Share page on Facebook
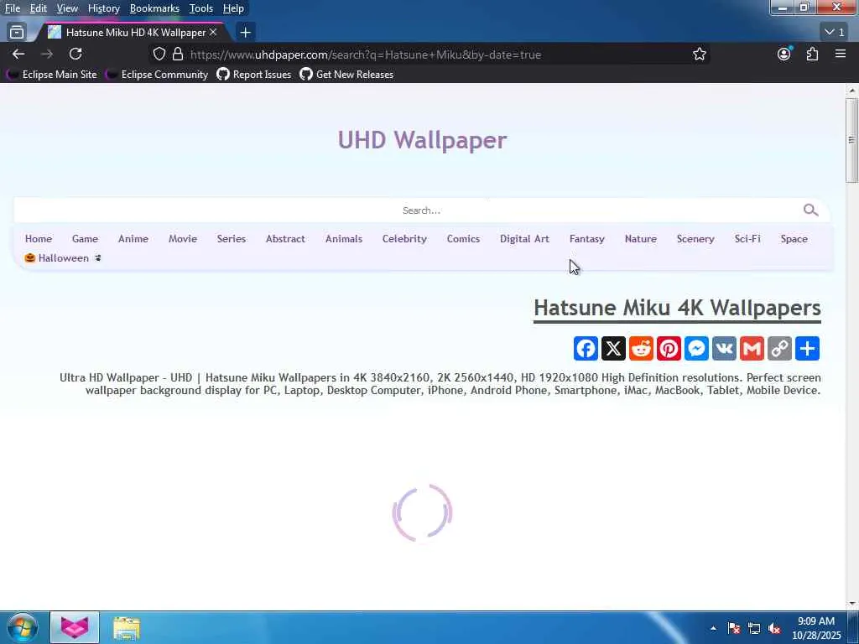Screen dimensions: 859x644 (586, 349)
